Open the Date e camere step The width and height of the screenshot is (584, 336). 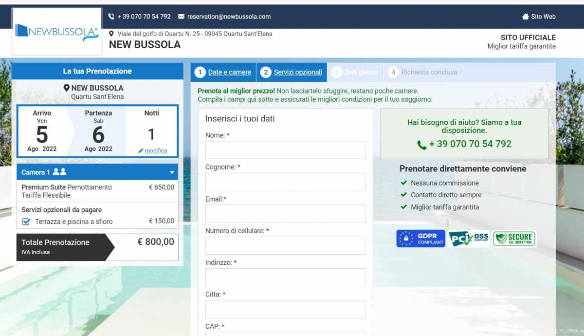[230, 72]
